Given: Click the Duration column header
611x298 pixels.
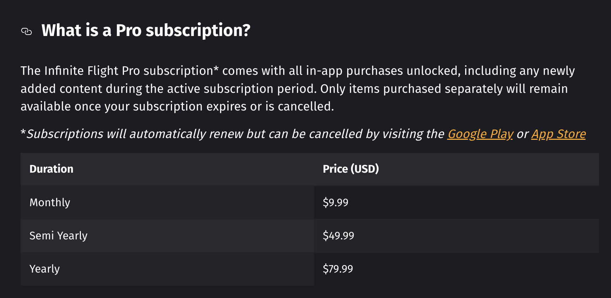Looking at the screenshot, I should pos(52,169).
